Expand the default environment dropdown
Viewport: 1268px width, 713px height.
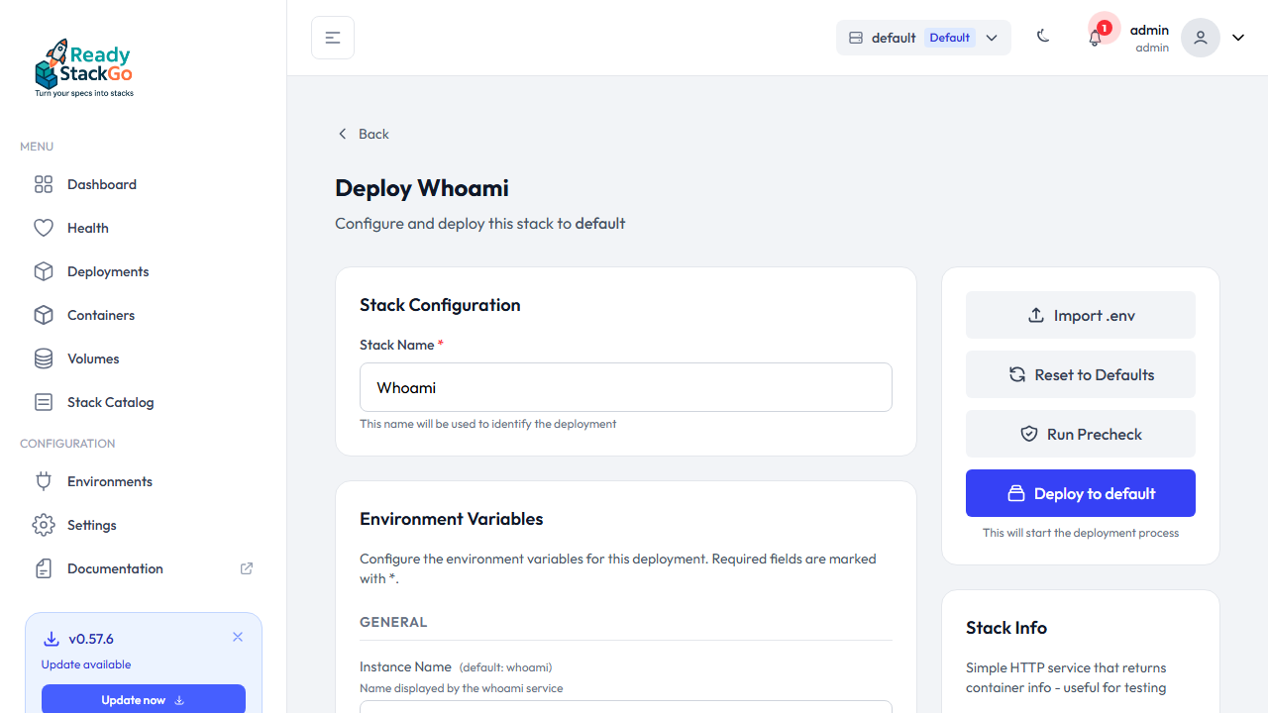pos(992,38)
